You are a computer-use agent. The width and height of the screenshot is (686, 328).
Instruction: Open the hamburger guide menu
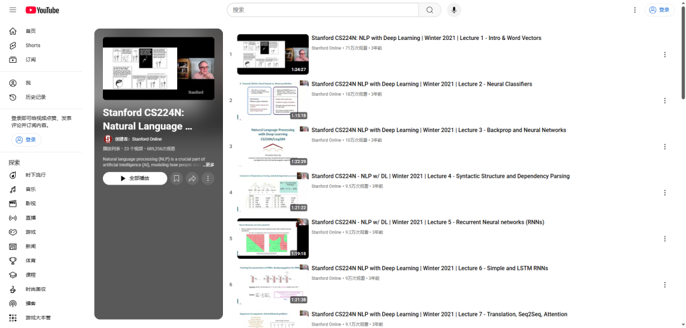point(13,10)
